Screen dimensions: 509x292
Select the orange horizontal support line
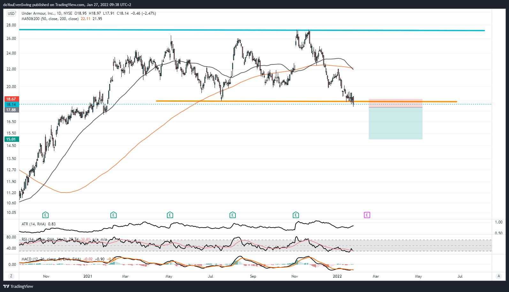click(x=306, y=101)
